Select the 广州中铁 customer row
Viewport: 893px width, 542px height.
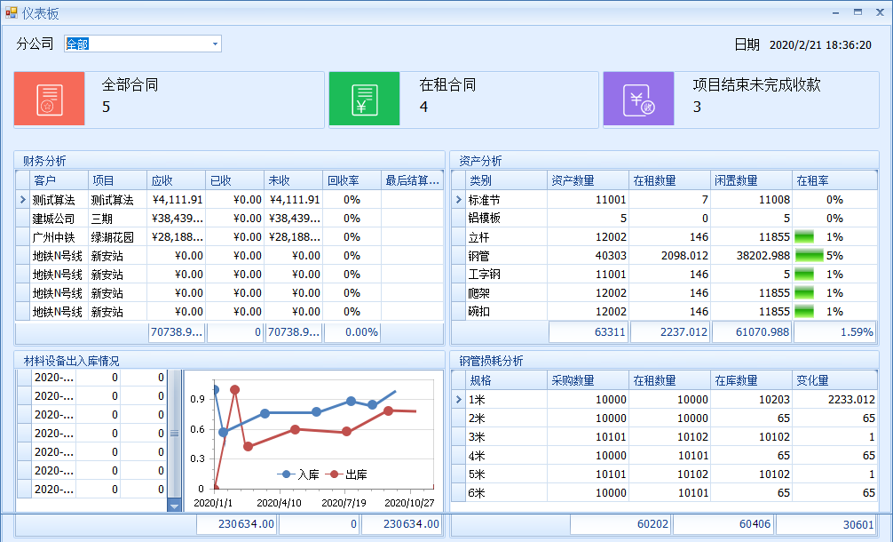click(x=53, y=237)
